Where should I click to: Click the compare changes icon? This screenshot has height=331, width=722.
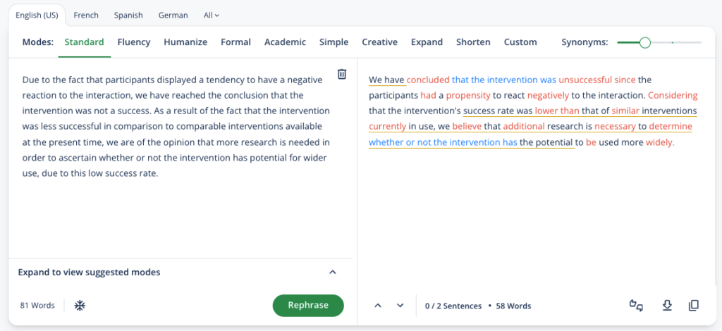[636, 306]
